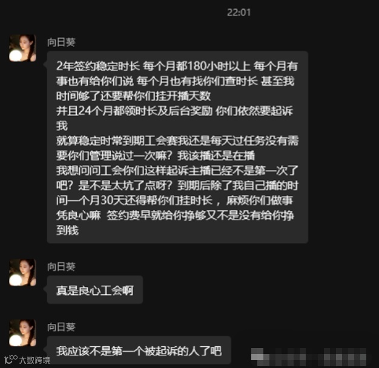Open the profile photo beside 真是良心工会啊
The width and height of the screenshot is (379, 368).
click(22, 273)
